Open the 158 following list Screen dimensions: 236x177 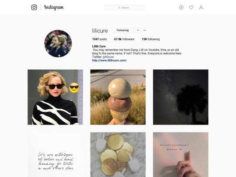click(151, 39)
